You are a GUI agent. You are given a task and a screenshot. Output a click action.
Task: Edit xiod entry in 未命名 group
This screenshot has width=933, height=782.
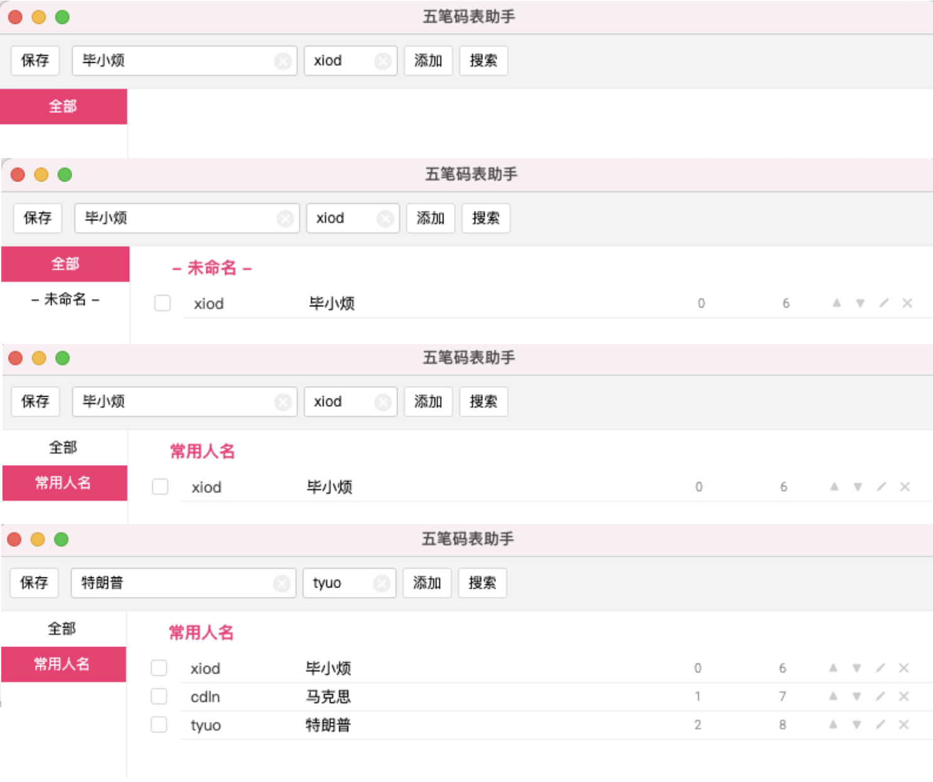tap(884, 303)
